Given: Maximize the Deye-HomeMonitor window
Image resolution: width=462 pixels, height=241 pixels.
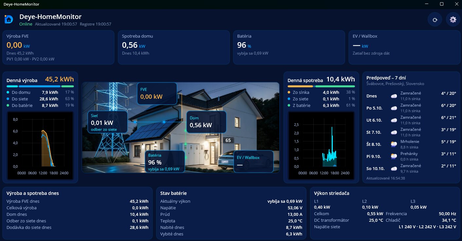Looking at the screenshot, I should (441, 4).
